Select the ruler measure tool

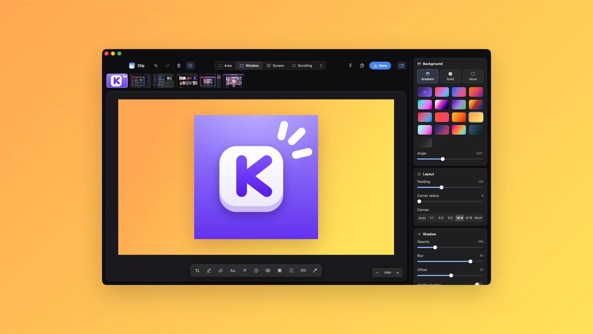pos(303,271)
